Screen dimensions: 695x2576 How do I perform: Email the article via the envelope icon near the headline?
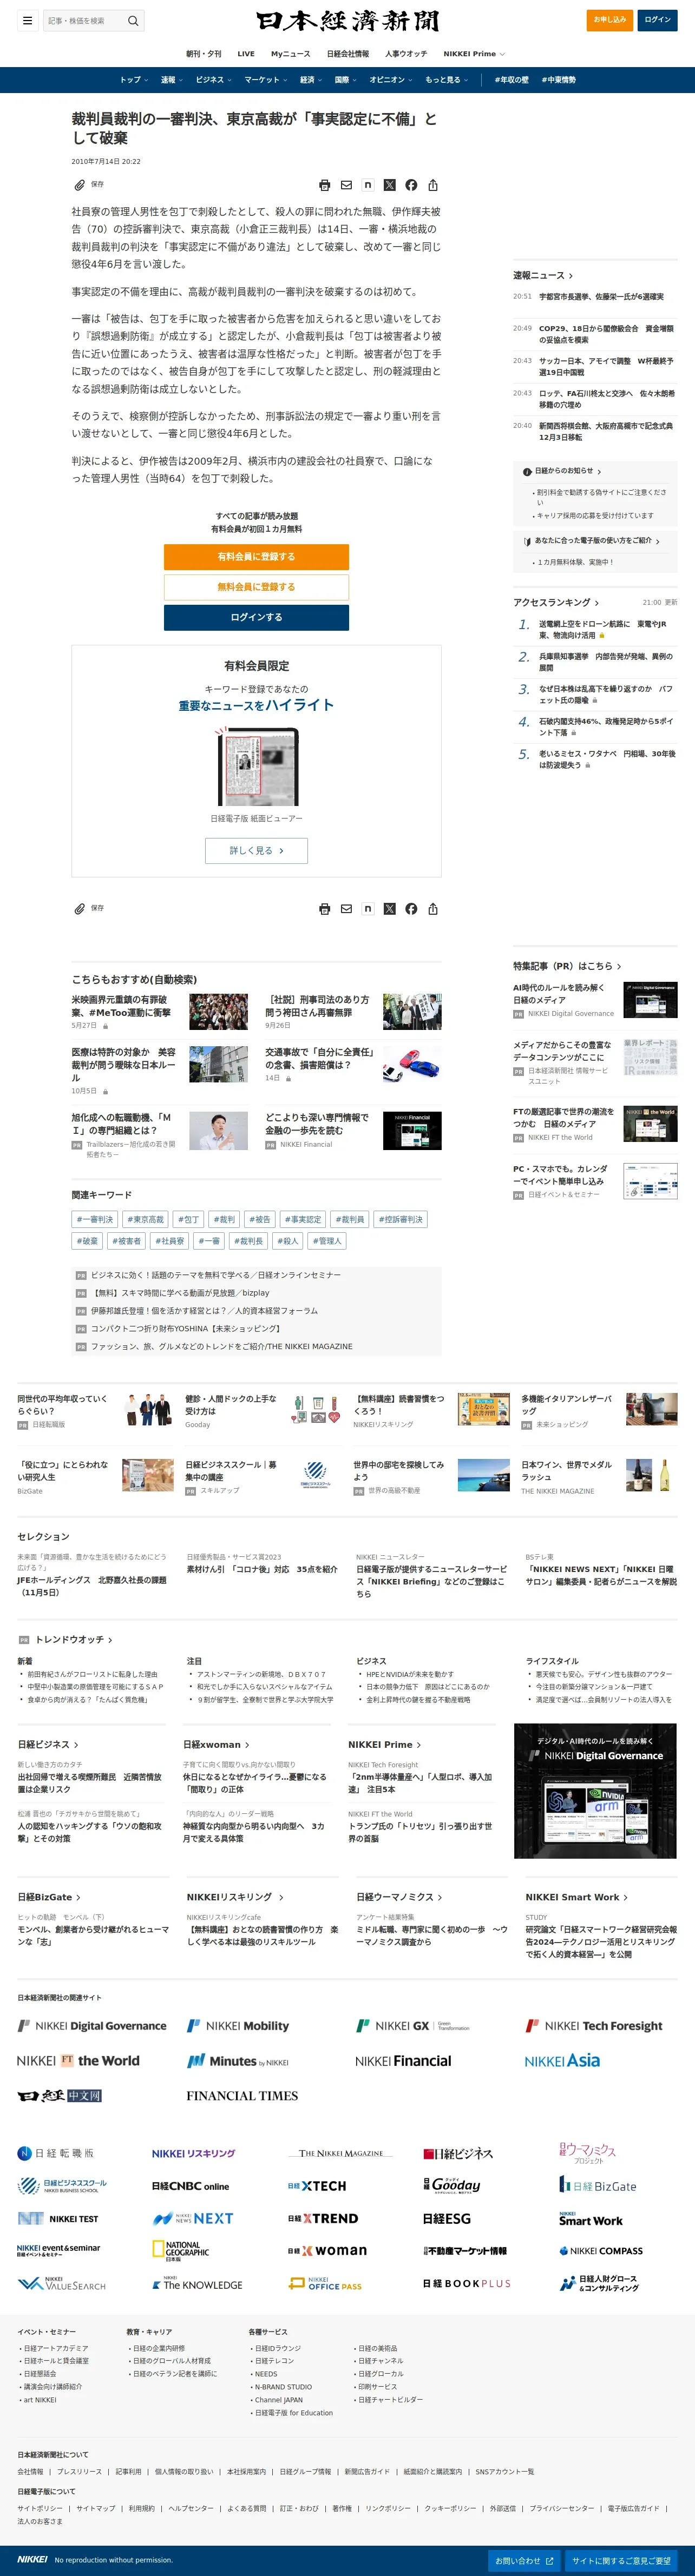(x=346, y=185)
